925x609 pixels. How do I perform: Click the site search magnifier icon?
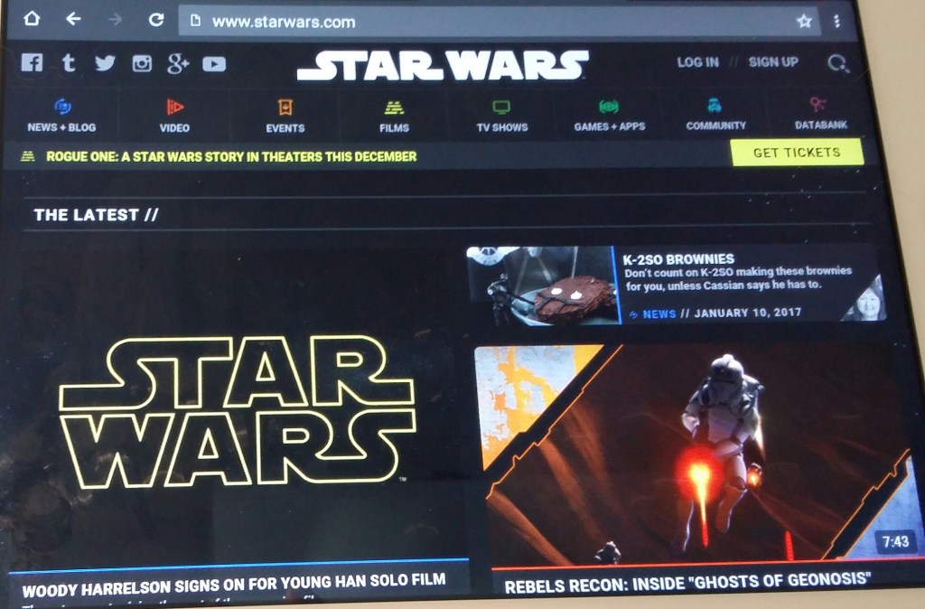coord(837,63)
